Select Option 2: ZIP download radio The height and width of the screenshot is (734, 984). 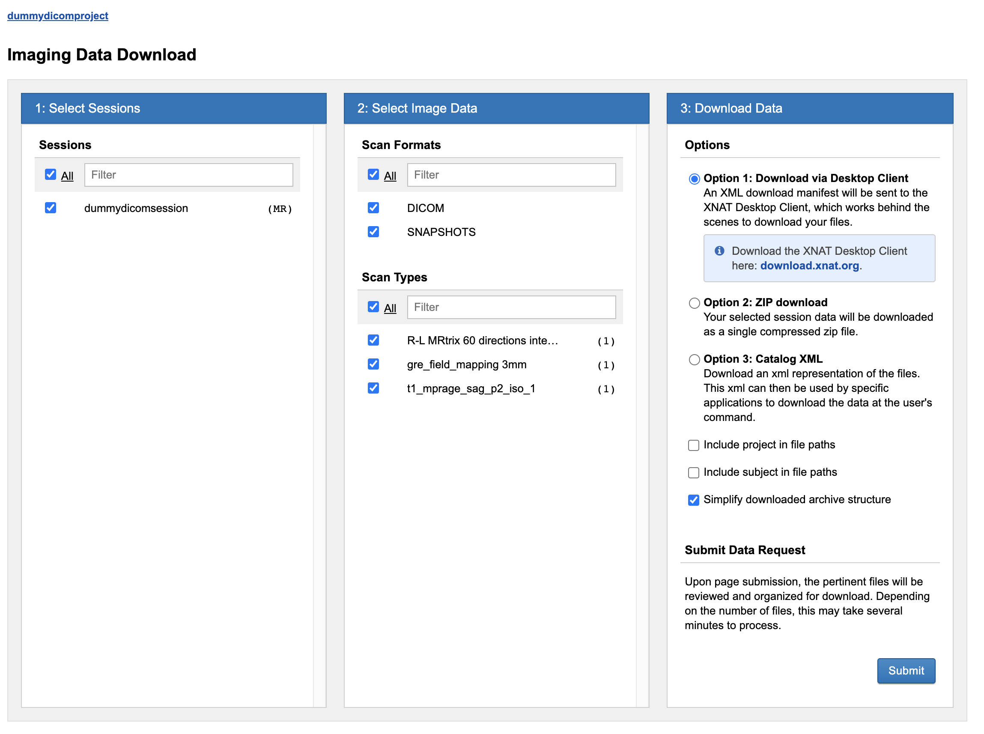click(x=694, y=303)
